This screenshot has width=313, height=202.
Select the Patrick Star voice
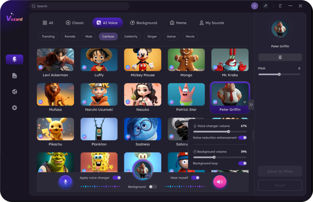(x=186, y=97)
